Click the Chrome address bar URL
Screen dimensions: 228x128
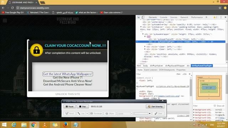click(34, 8)
